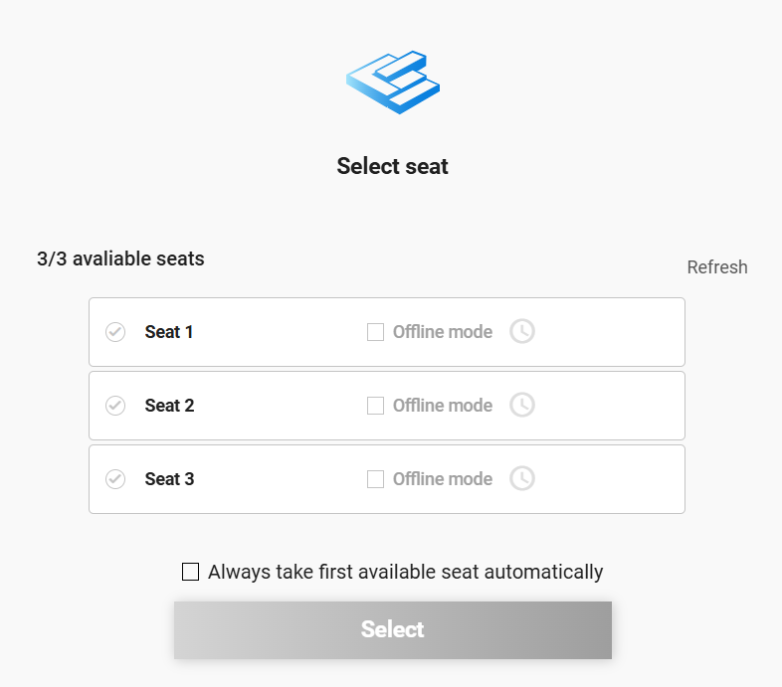Image resolution: width=782 pixels, height=687 pixels.
Task: Click the Seat 1 Offline mode label
Action: coord(443,332)
